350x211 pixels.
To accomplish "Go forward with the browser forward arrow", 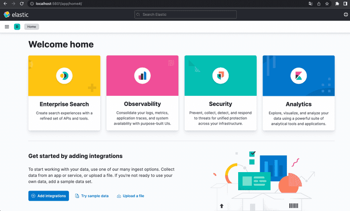I will tap(14, 3).
